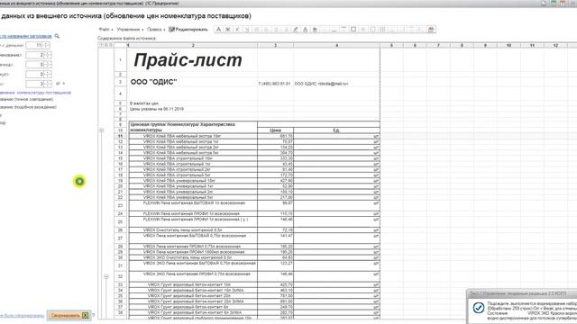This screenshot has height=324, width=577.
Task: Click the grouping level buttons above row numbers
Action: click(x=105, y=45)
